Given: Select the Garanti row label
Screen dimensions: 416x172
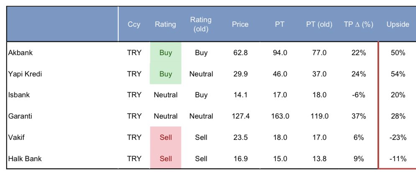Looking at the screenshot, I should (20, 116).
